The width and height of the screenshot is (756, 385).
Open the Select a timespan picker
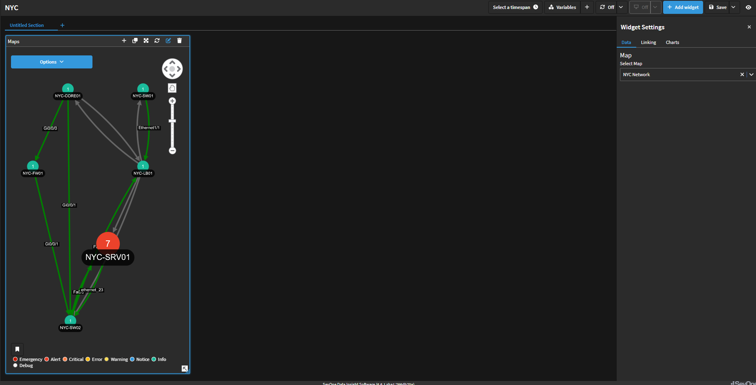[515, 7]
